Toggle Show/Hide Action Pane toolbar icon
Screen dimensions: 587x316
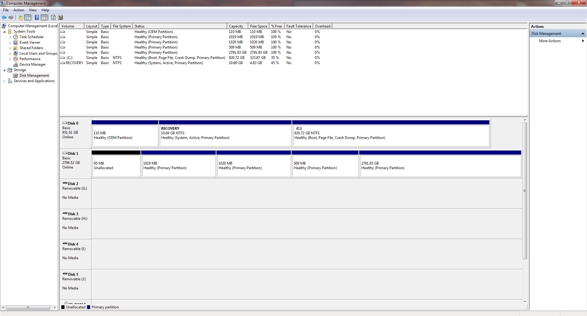pos(44,17)
